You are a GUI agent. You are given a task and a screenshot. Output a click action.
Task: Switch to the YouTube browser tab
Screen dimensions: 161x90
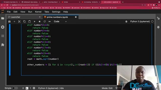pyautogui.click(x=71, y=2)
